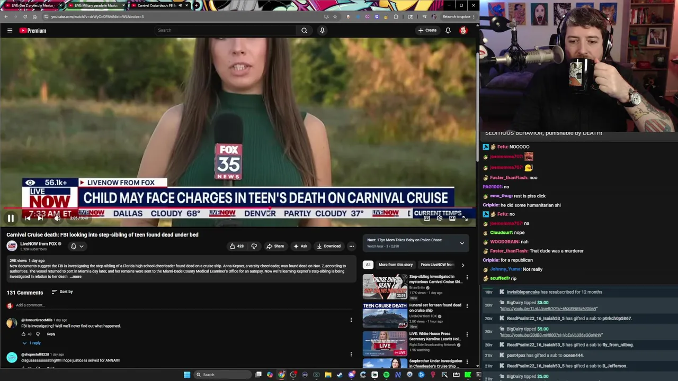Select the More from this story chip
This screenshot has width=678, height=381.
(x=395, y=265)
